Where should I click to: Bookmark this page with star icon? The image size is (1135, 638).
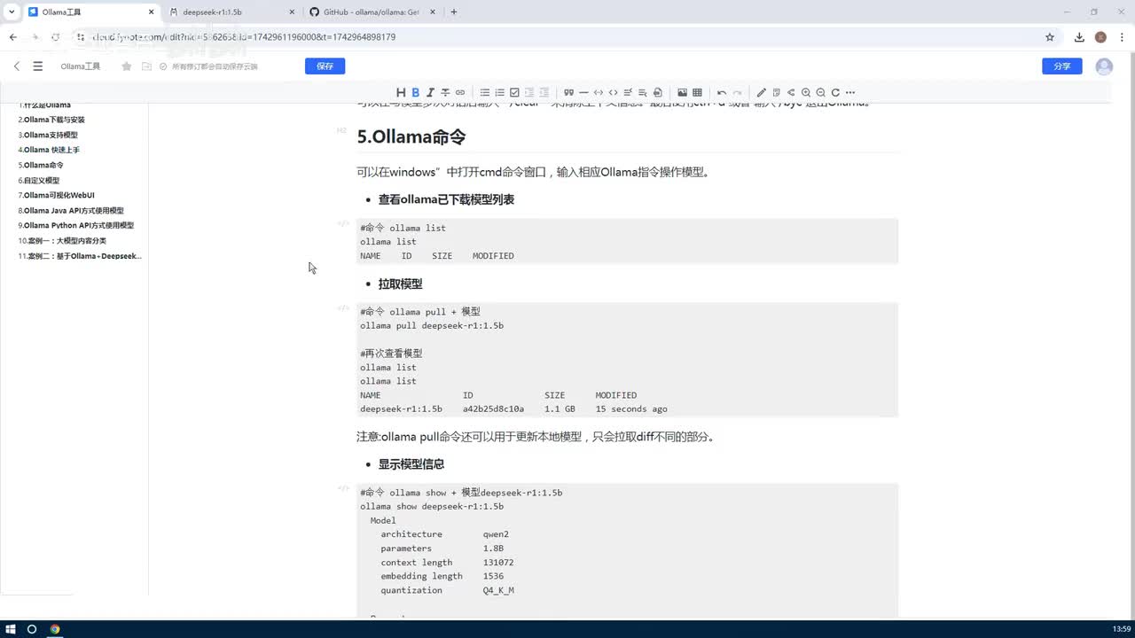[1050, 37]
